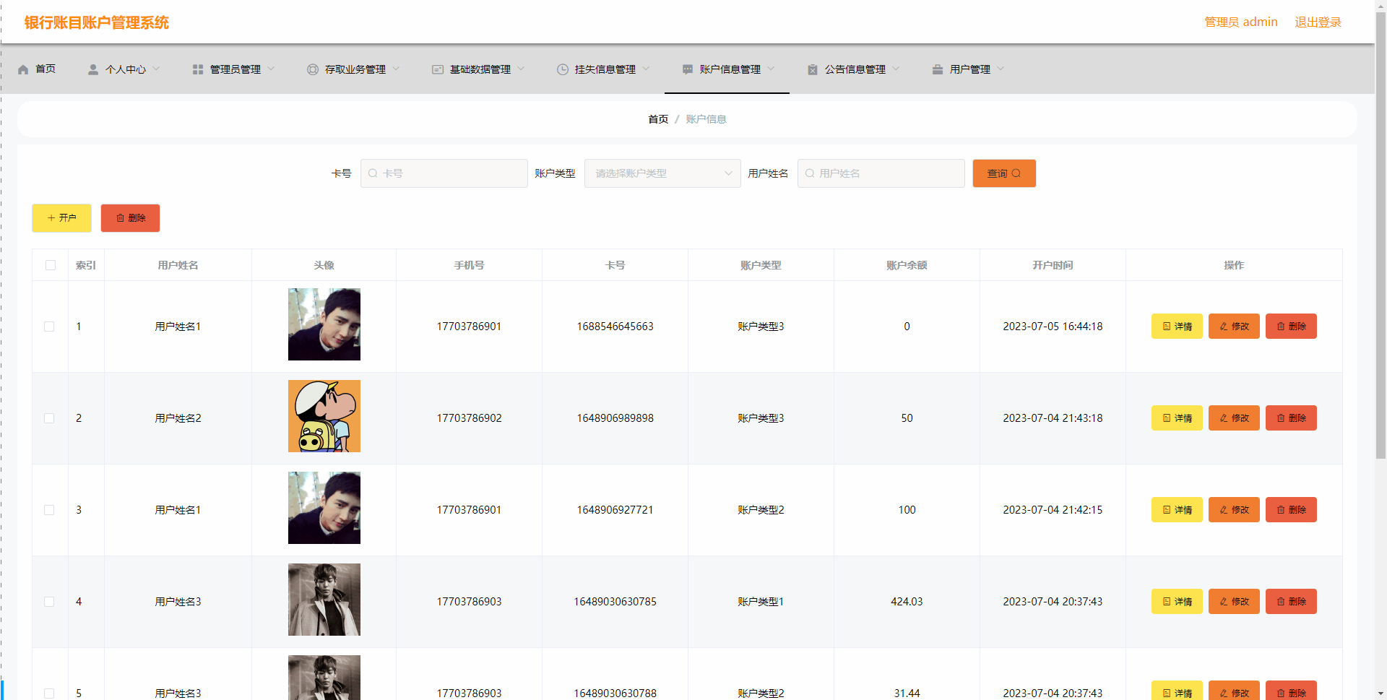The height and width of the screenshot is (700, 1387).
Task: Click the card icon beside 基础数据管理
Action: click(x=438, y=69)
